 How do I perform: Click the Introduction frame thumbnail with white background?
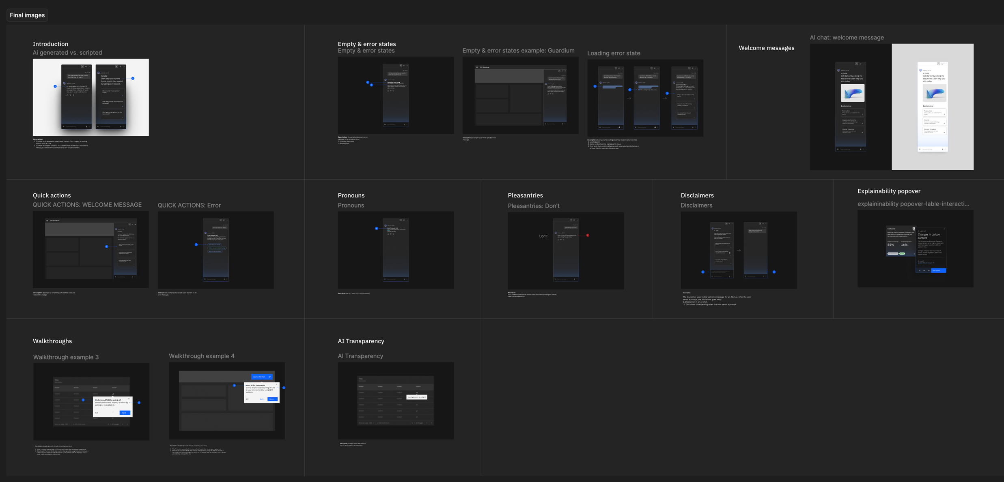click(90, 97)
